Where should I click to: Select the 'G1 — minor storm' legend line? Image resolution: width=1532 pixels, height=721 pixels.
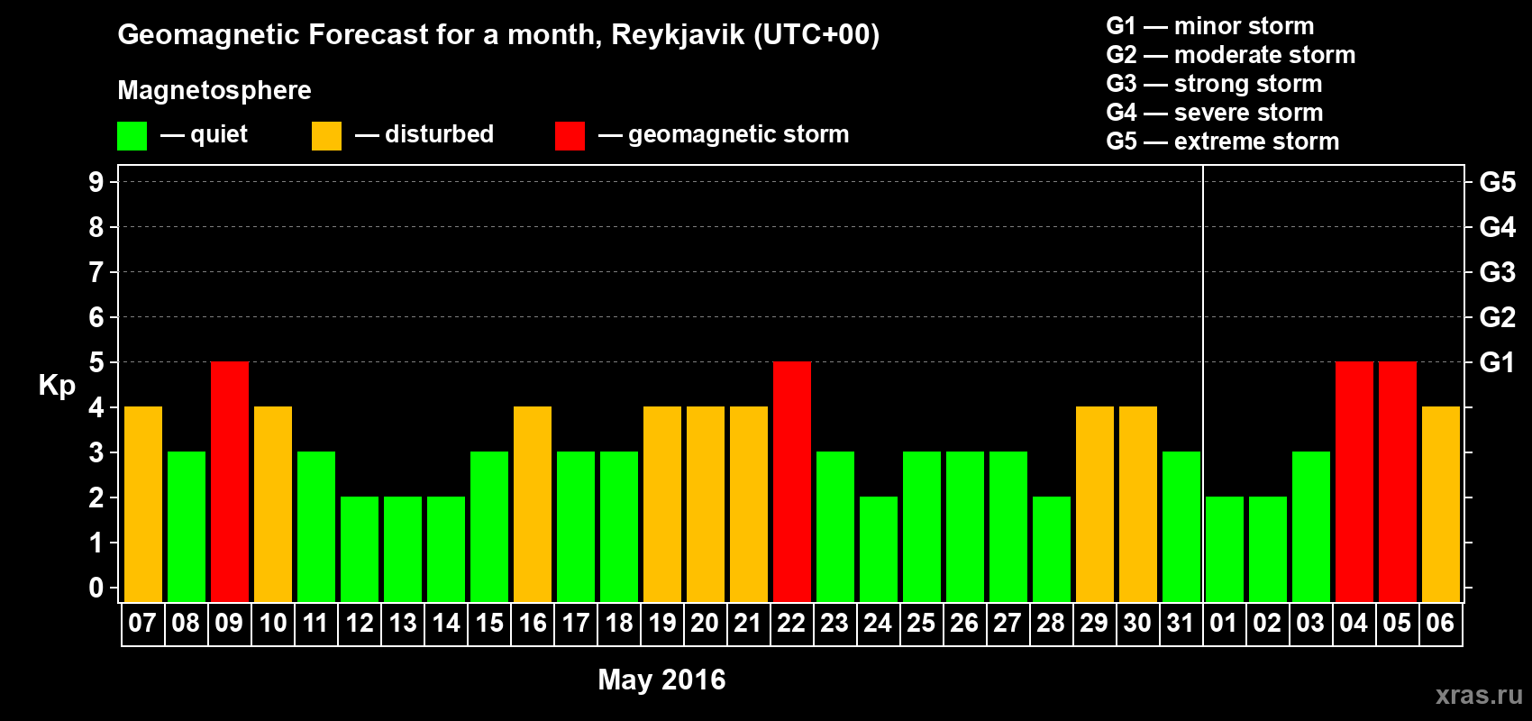tap(1209, 26)
